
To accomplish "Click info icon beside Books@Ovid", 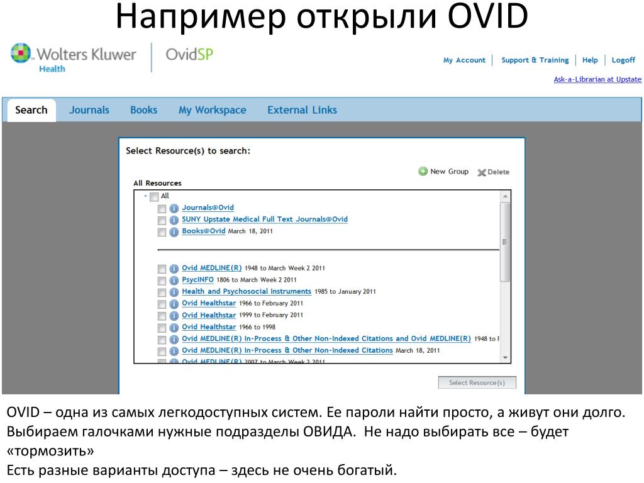I will tap(174, 231).
